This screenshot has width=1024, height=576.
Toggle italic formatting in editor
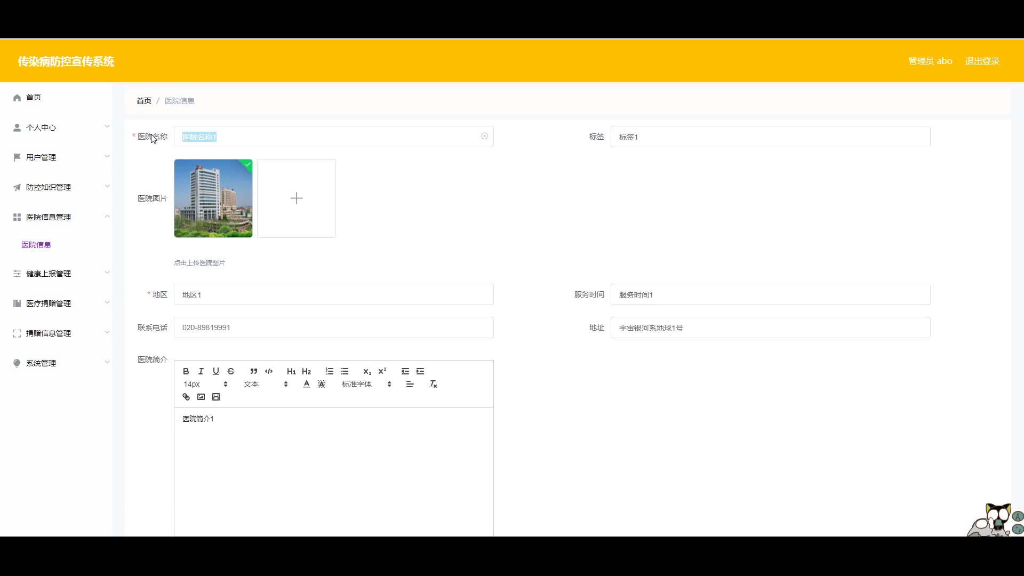coord(201,371)
